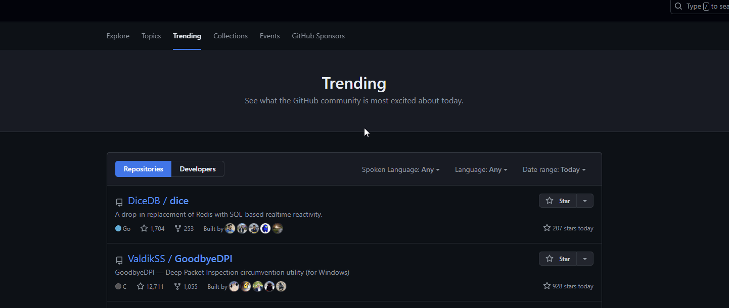Expand star list dropdown for DiceDB

pos(585,201)
